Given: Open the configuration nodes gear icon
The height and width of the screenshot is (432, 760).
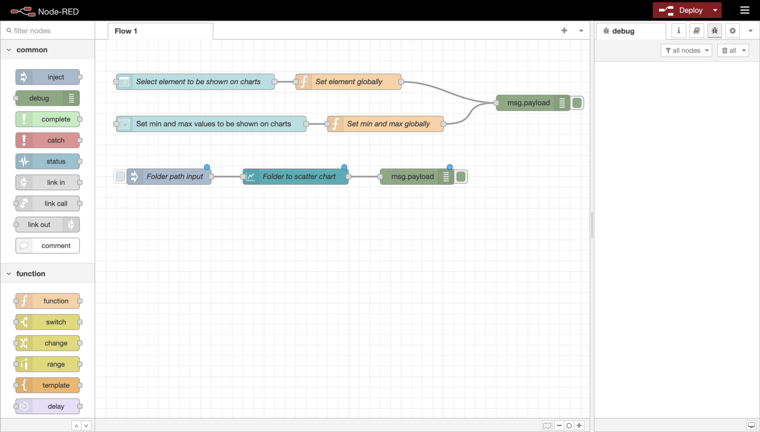Looking at the screenshot, I should (732, 31).
